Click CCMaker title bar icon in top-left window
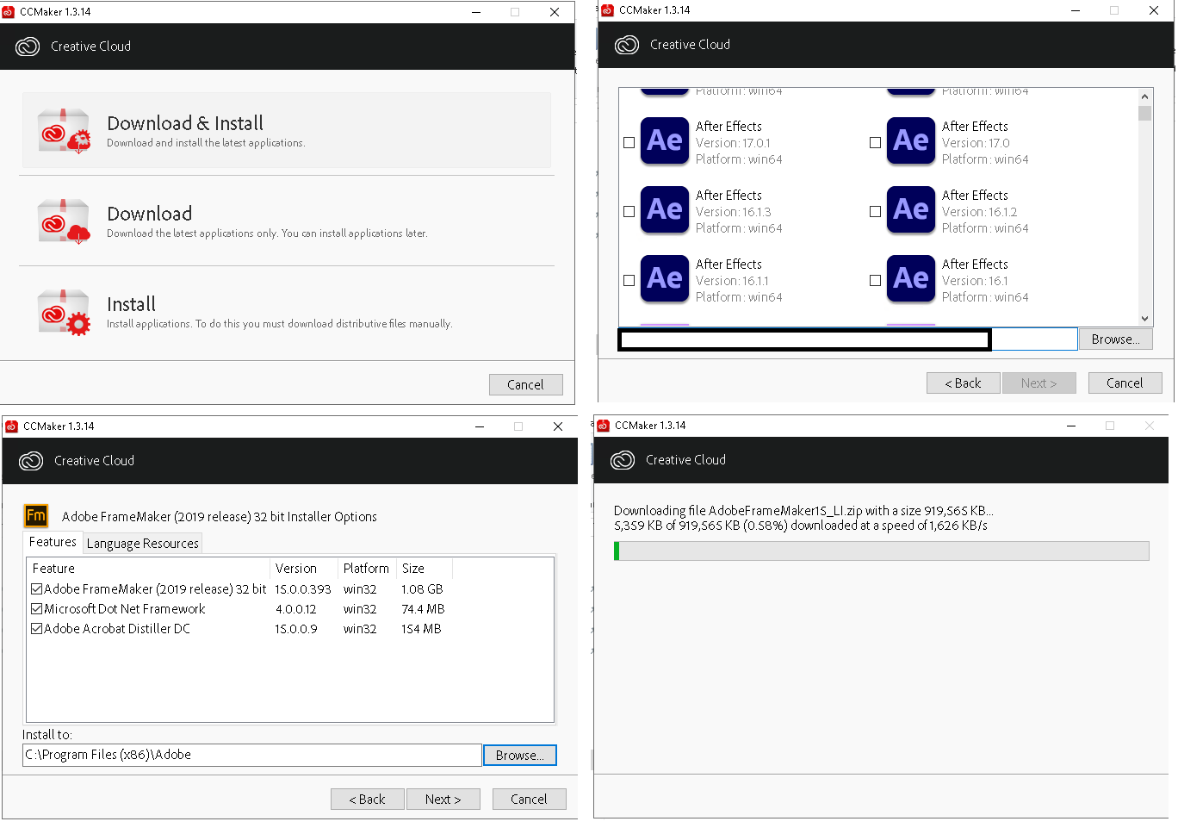Screen dimensions: 1178x834 9,12
